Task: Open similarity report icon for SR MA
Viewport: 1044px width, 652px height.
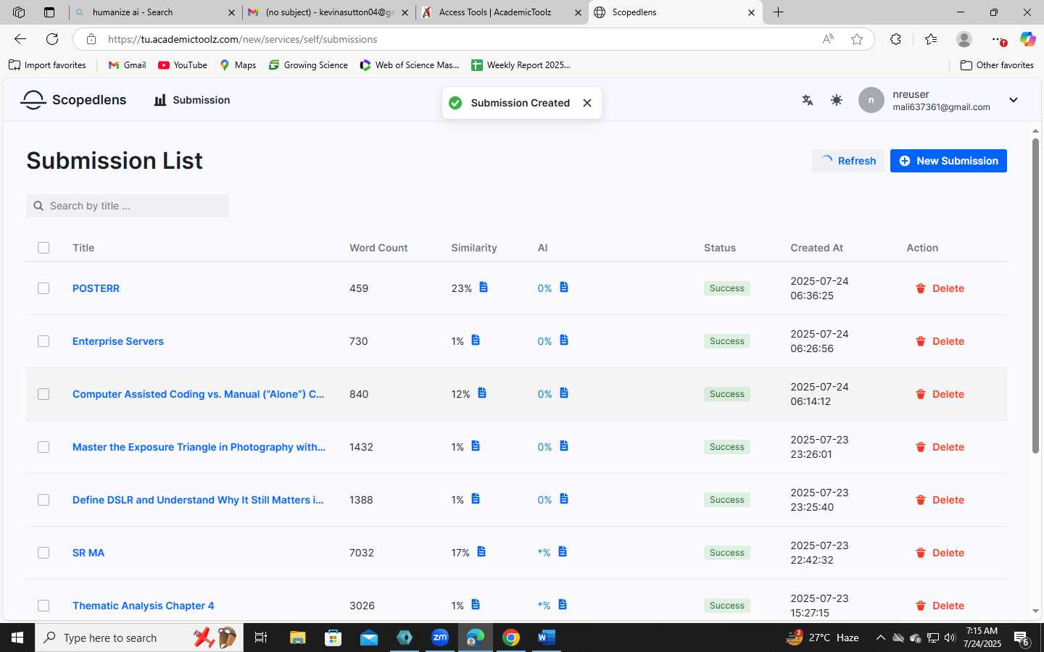Action: (x=481, y=552)
